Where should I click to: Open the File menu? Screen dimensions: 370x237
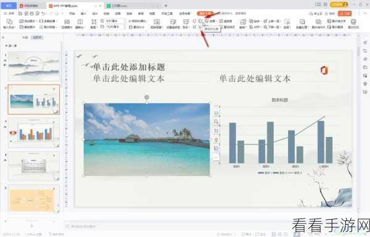tap(9, 14)
